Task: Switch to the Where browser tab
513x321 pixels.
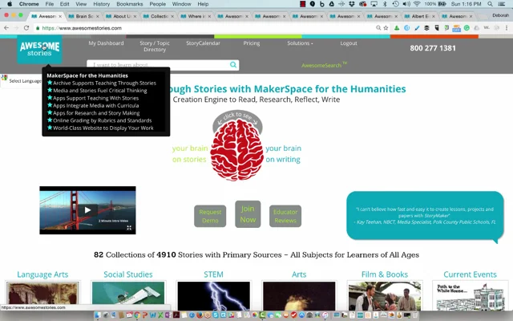Action: click(196, 16)
